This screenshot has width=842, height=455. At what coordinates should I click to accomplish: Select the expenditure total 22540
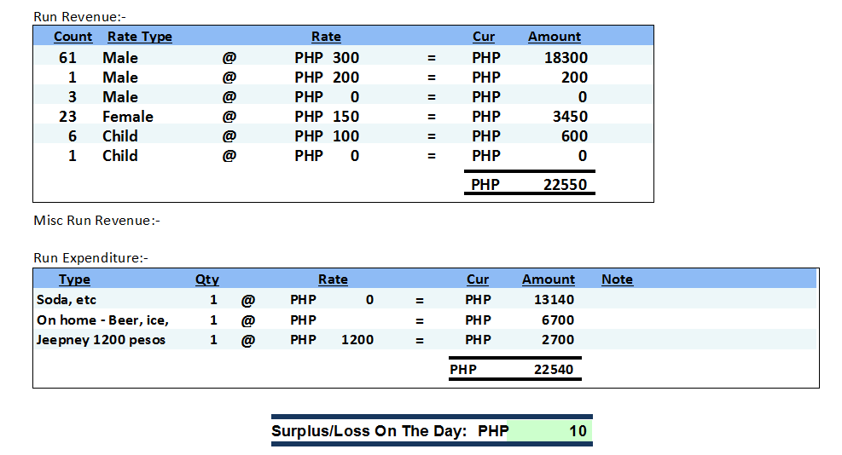pos(554,370)
